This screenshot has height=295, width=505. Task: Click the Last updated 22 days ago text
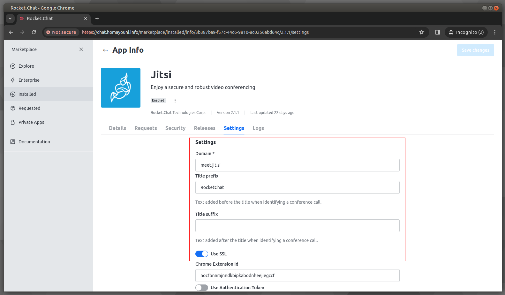click(272, 113)
